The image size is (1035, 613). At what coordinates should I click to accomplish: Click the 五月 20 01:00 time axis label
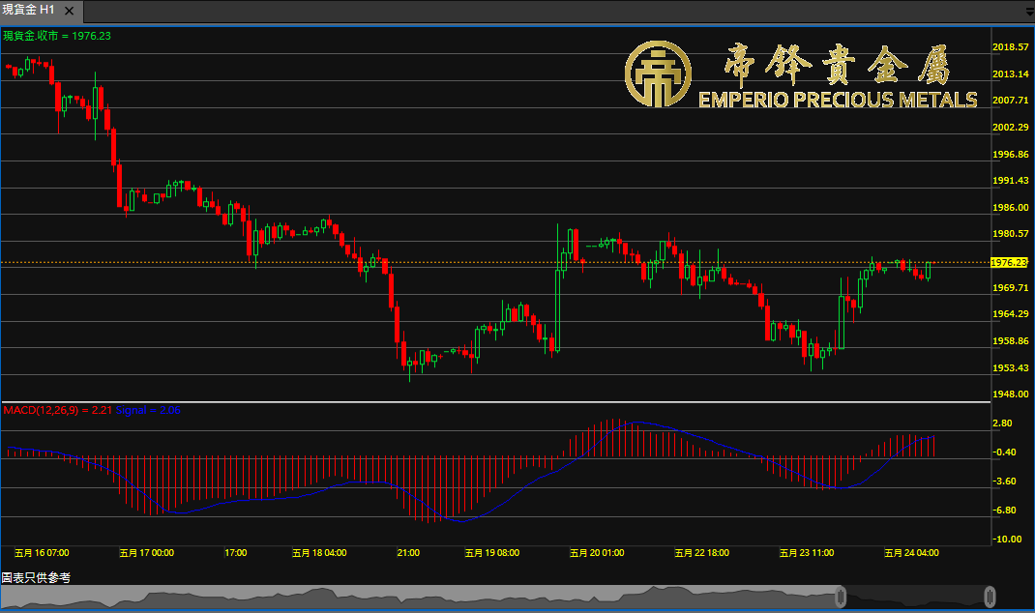click(597, 553)
